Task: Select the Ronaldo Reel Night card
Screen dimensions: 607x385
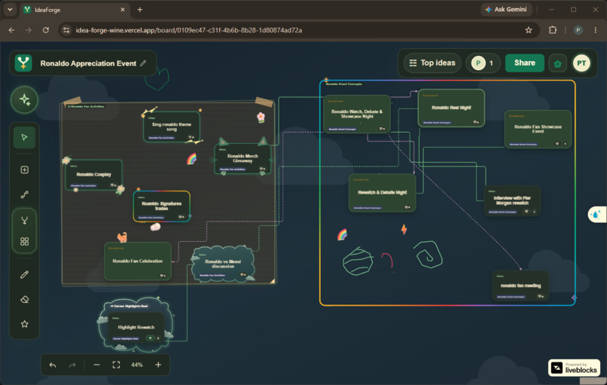Action: tap(451, 108)
